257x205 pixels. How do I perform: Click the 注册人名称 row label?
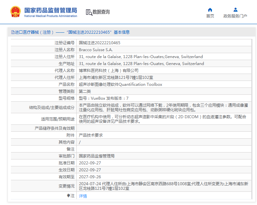tap(64, 50)
